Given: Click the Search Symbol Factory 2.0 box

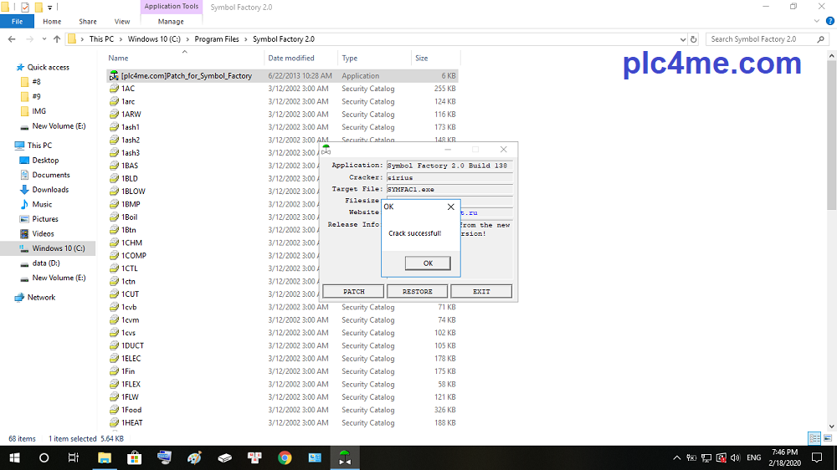Looking at the screenshot, I should pyautogui.click(x=762, y=39).
